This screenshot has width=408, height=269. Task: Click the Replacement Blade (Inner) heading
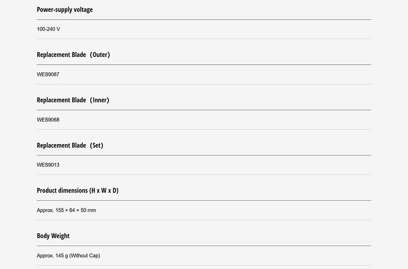pos(73,100)
